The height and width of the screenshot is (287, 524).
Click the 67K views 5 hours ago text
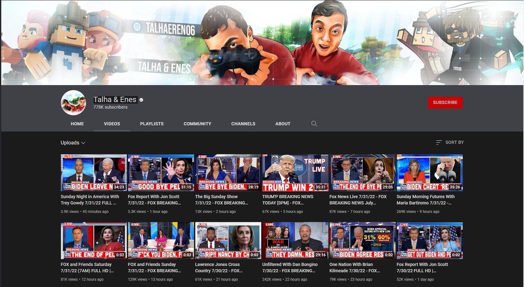pyautogui.click(x=283, y=212)
